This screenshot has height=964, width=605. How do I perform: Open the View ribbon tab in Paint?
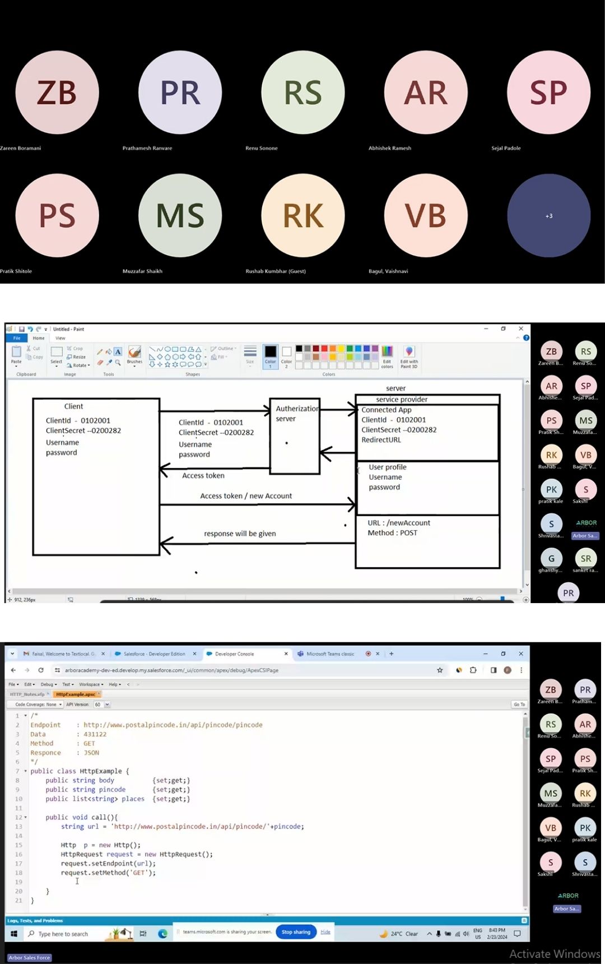tap(60, 338)
